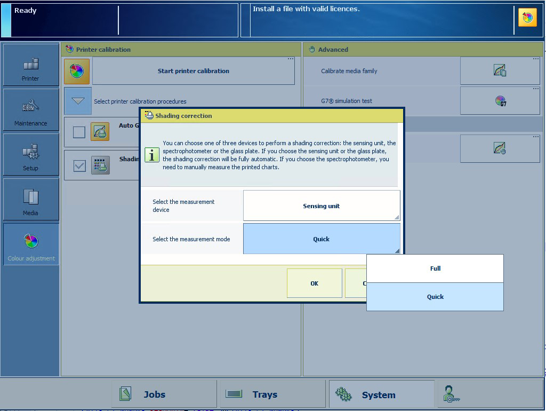
Task: Go to the Maintenance section in sidebar
Action: [30, 109]
